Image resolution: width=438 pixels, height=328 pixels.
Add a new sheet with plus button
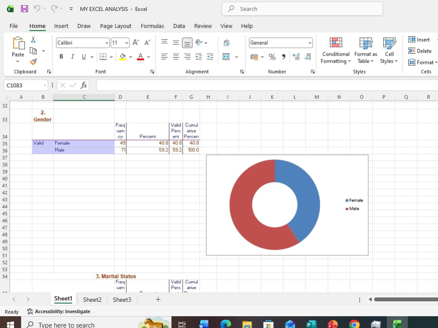(x=158, y=299)
